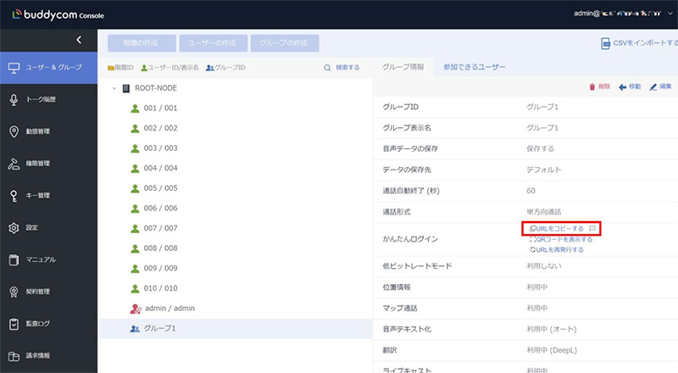Click the gear icon for 設定
The image size is (678, 373).
coord(14,227)
